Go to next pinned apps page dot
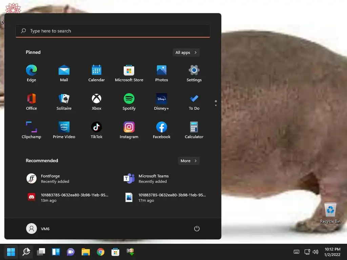Viewport: 347px width, 260px height. pyautogui.click(x=216, y=105)
